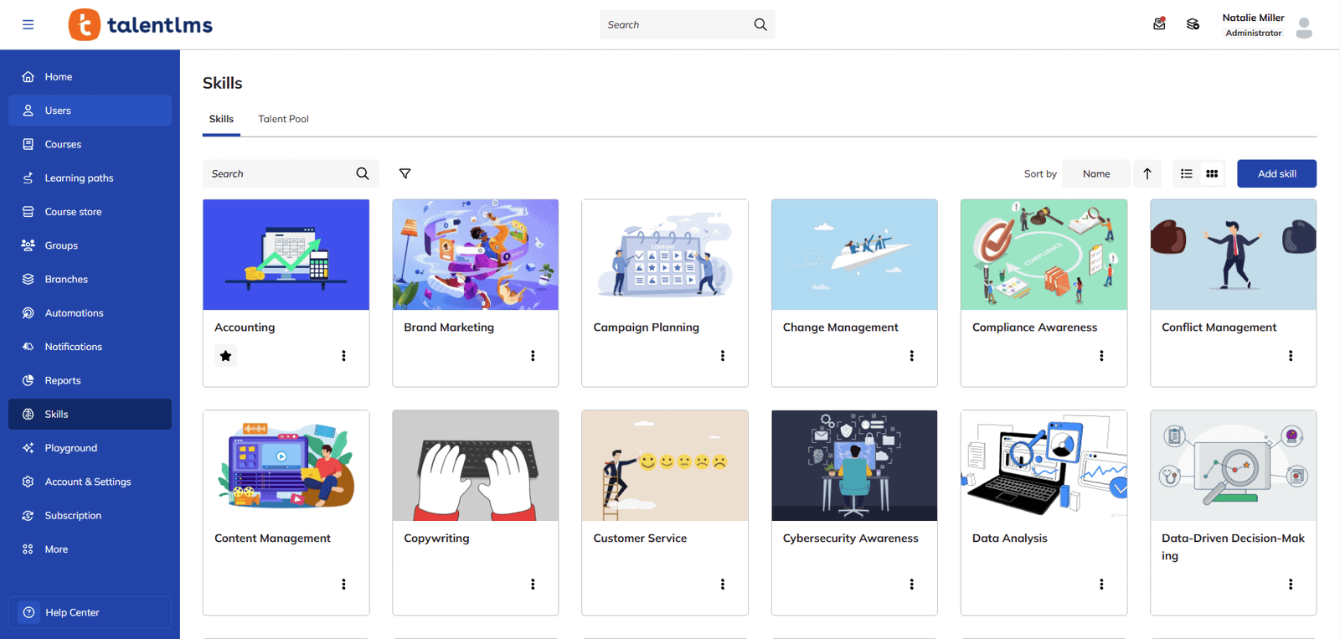Toggle the hamburger sidebar menu
The width and height of the screenshot is (1340, 639).
point(28,25)
